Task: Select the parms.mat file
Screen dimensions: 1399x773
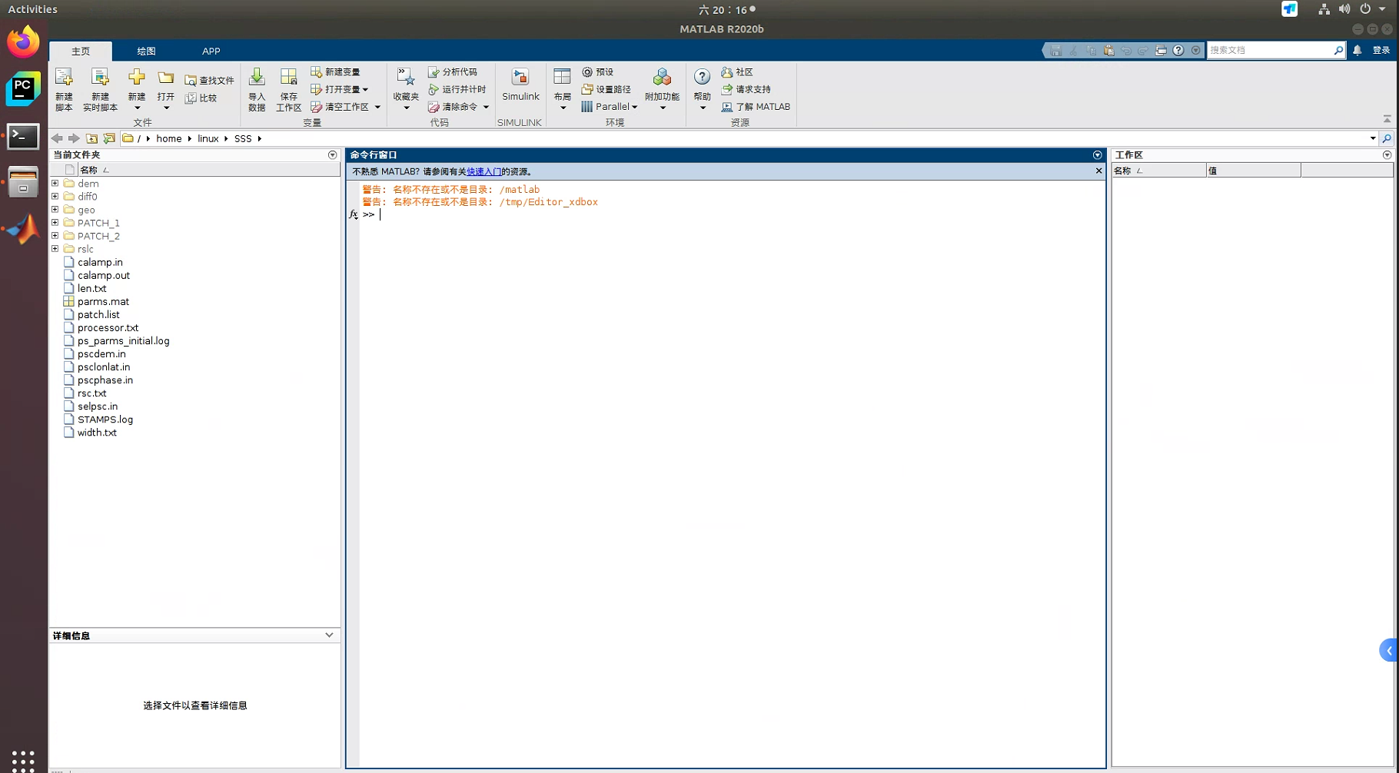Action: (x=103, y=301)
